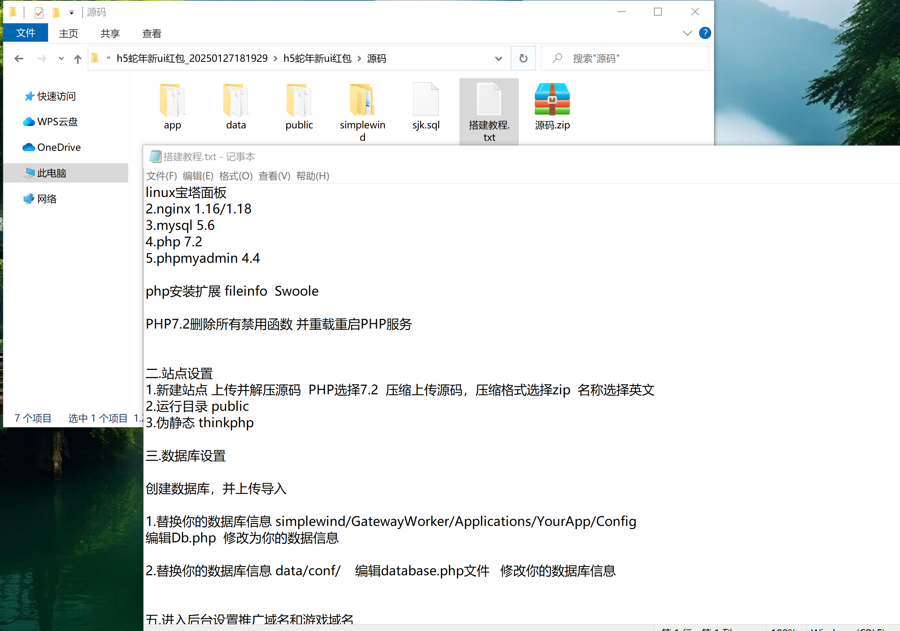900x631 pixels.
Task: Click the h5蛇年新ui红包 breadcrumb
Action: tap(317, 59)
